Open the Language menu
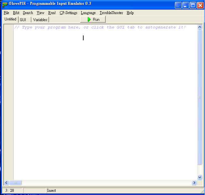 click(88, 13)
